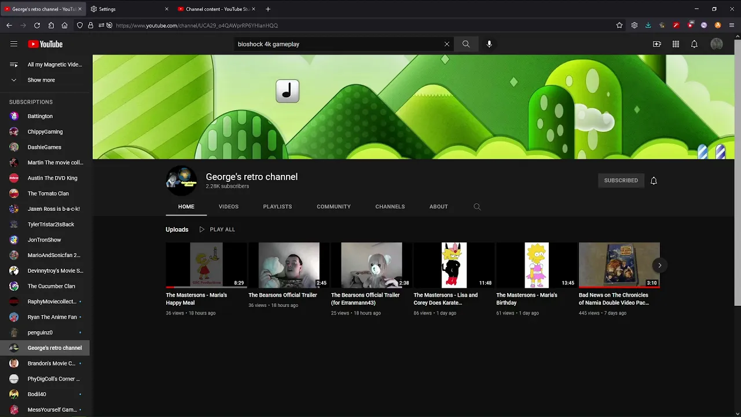Open the account avatar menu
Screen dimensions: 741x417
[x=717, y=44]
